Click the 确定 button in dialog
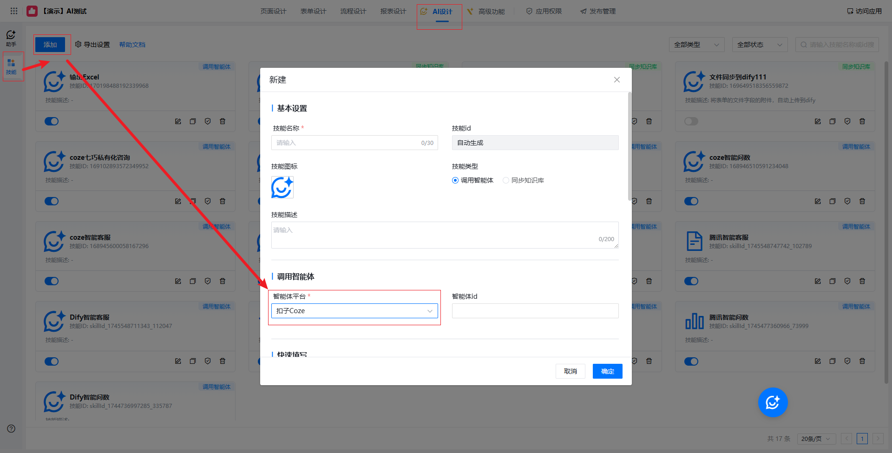The width and height of the screenshot is (892, 453). (x=607, y=371)
